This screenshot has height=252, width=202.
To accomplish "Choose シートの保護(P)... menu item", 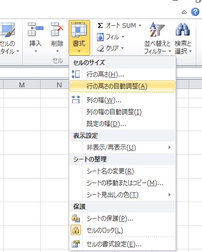I will (122, 218).
